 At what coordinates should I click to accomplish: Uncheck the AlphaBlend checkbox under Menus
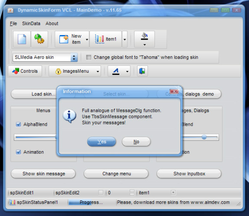(x=18, y=124)
